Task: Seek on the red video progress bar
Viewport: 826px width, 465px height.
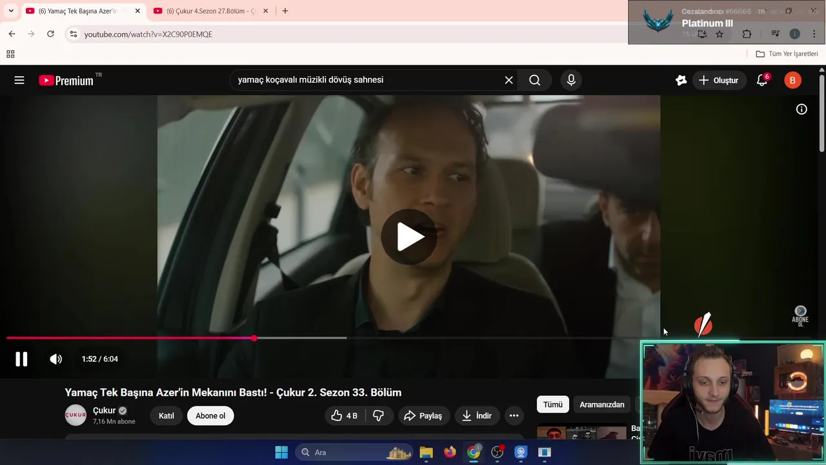Action: (130, 338)
